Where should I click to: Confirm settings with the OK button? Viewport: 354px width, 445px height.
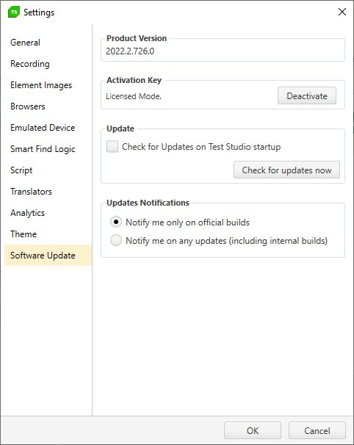253,430
